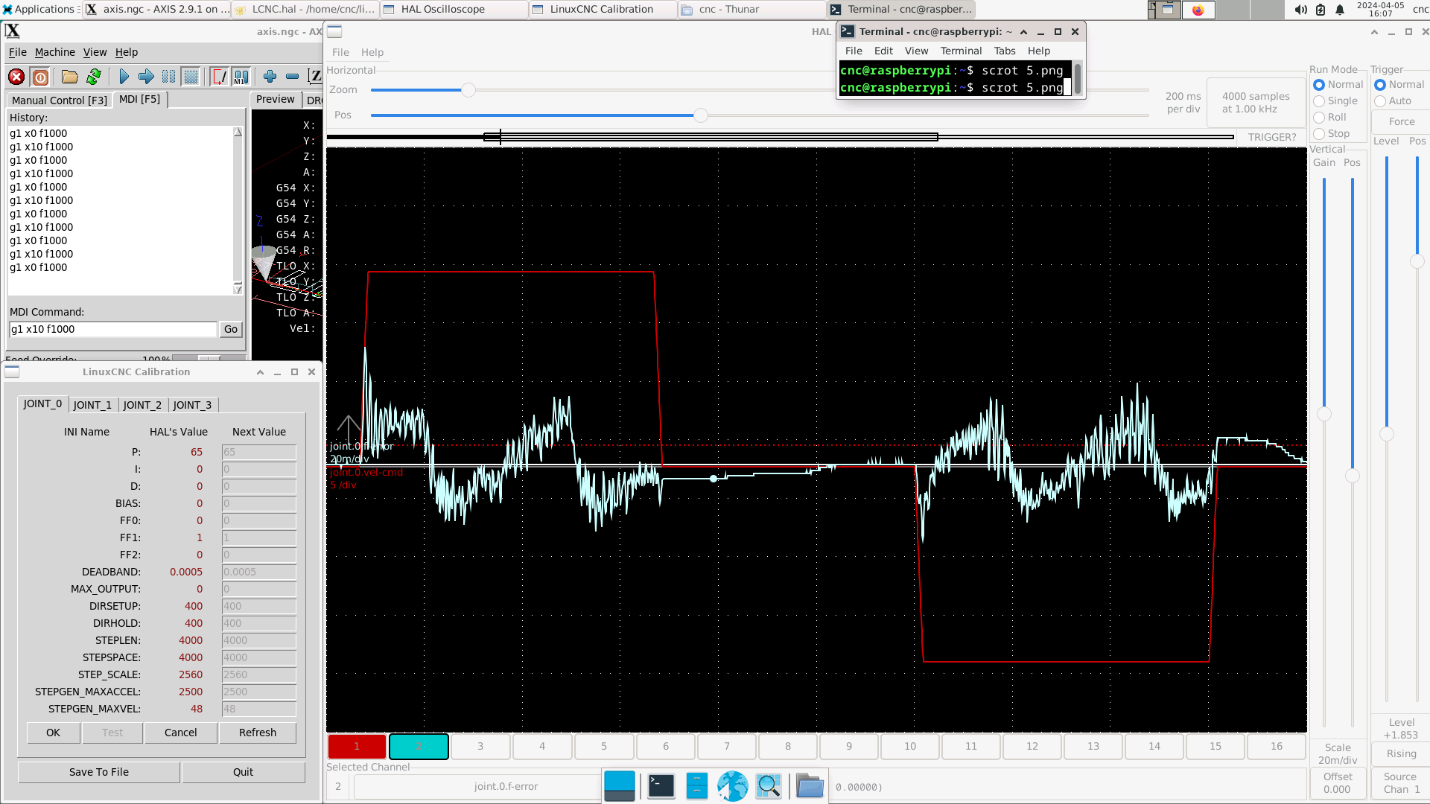Click the blue minus zoom-out icon

(292, 77)
